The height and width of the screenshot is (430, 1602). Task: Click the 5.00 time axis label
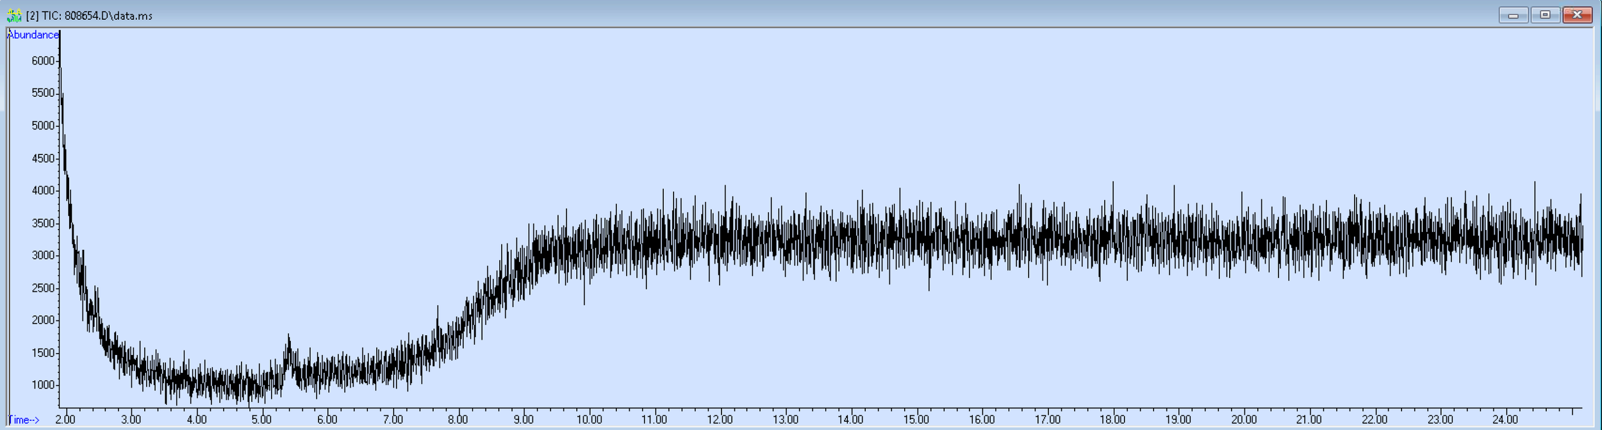point(261,420)
